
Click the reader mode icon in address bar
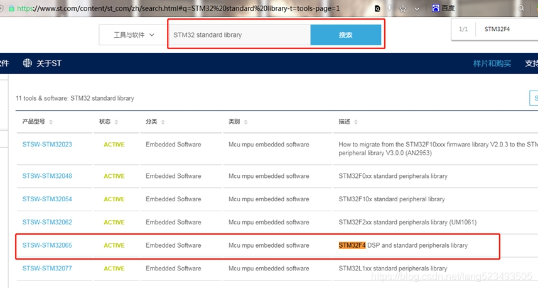(377, 9)
